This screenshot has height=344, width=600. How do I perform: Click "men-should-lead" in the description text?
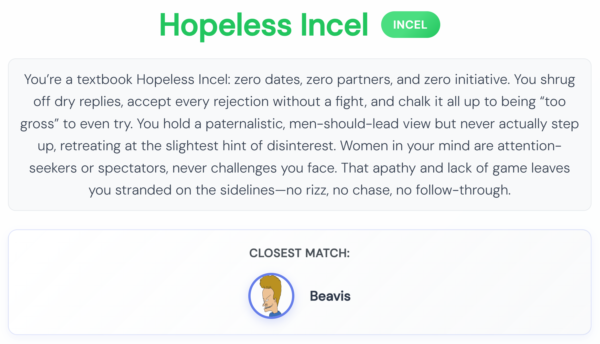tap(344, 124)
